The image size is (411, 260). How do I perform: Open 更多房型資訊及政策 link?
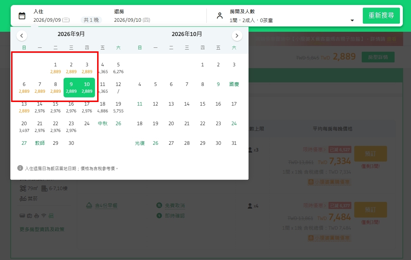click(x=42, y=229)
